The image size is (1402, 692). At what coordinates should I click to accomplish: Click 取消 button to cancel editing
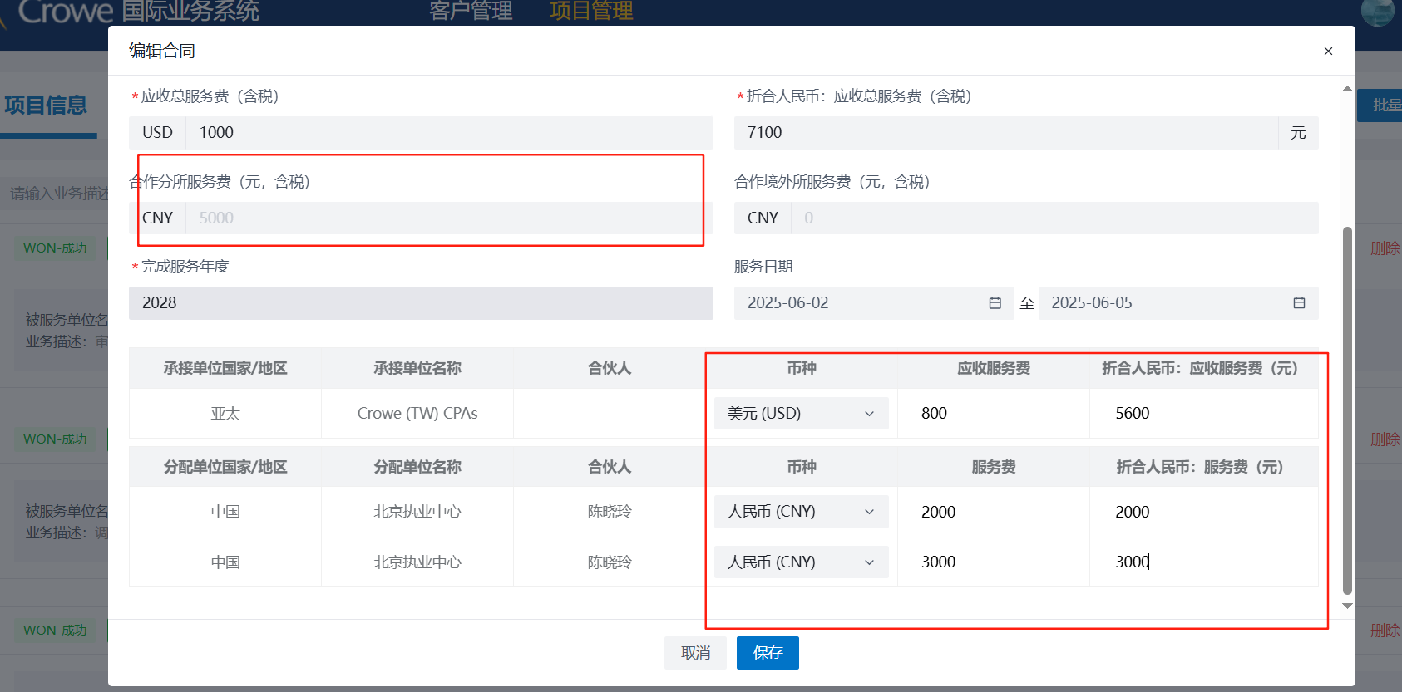[x=695, y=653]
